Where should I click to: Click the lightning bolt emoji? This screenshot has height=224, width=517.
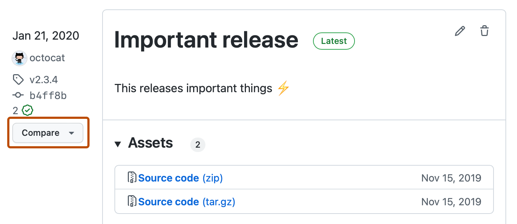pyautogui.click(x=283, y=88)
